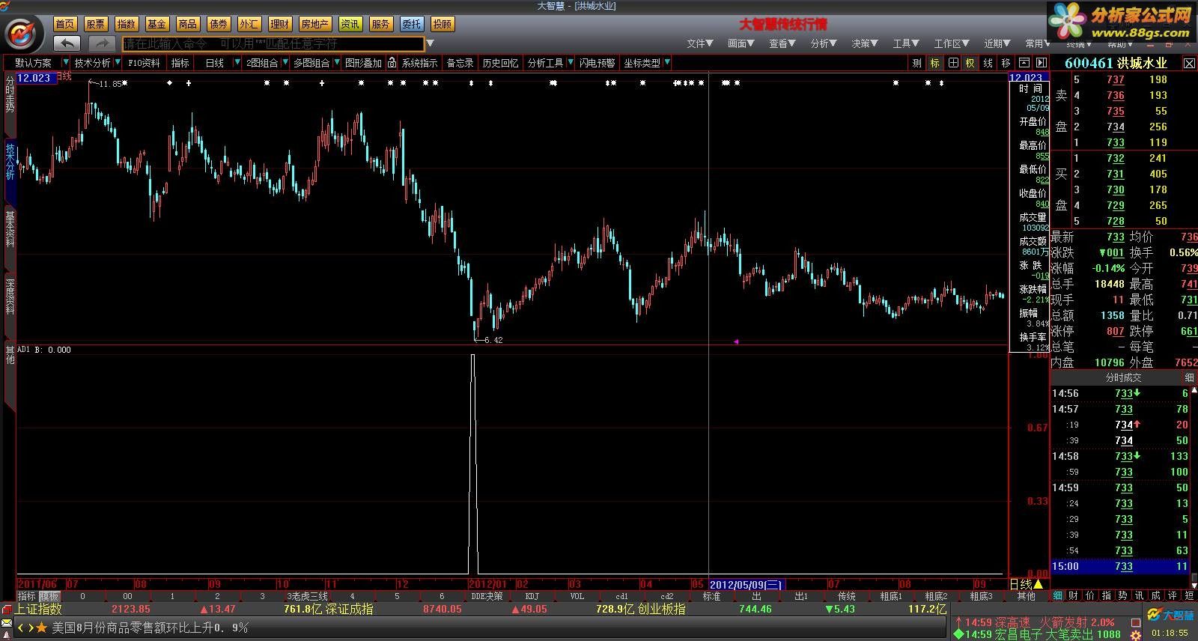
Task: Open the 房地产 real estate section
Action: pos(314,24)
